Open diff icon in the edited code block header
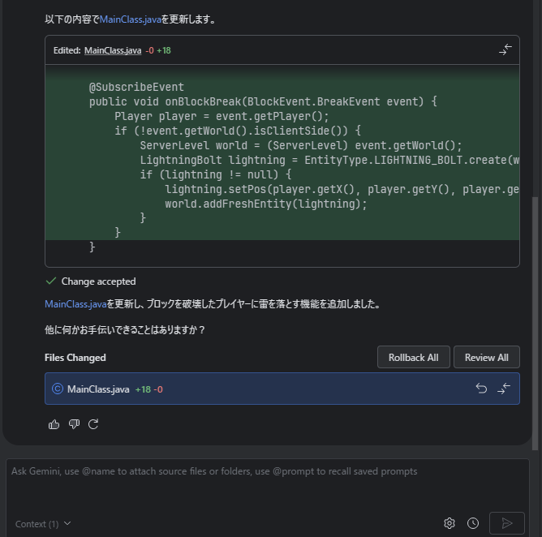The image size is (542, 537). [505, 50]
